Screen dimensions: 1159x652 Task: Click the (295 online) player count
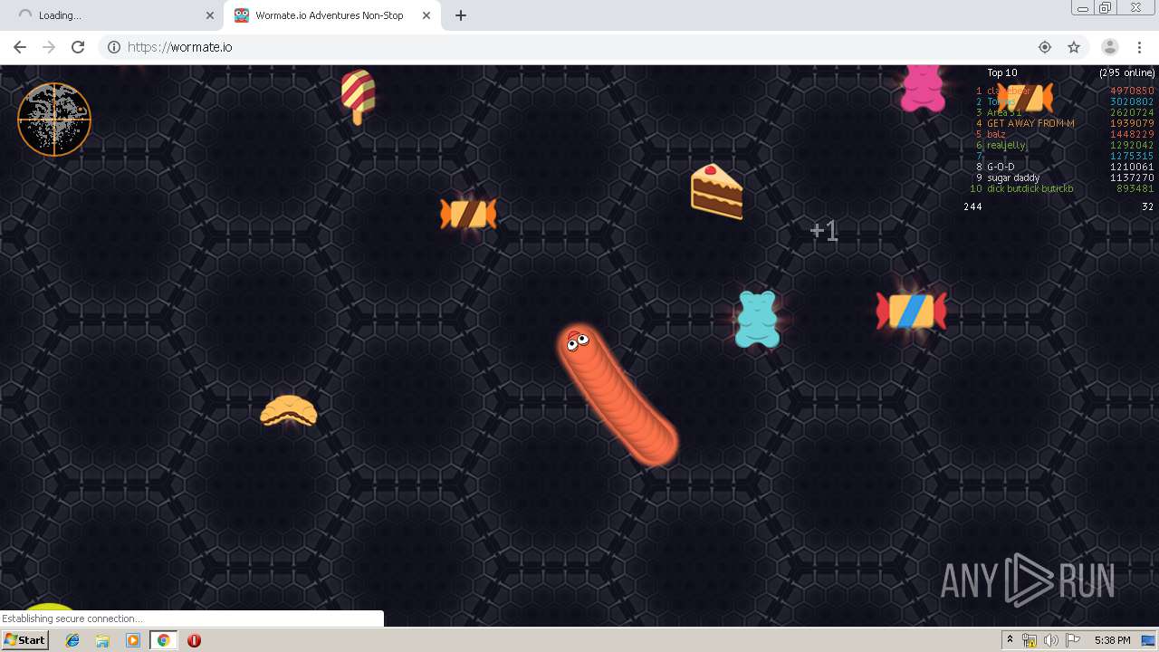1127,72
